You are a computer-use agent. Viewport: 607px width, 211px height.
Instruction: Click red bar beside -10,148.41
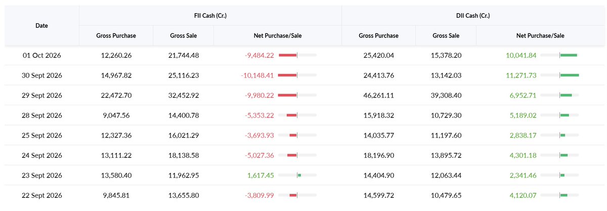tap(287, 75)
